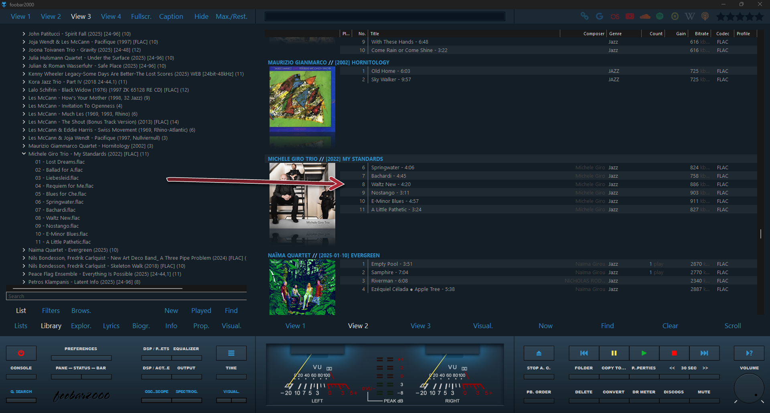Expand Lalo Schifrin - Black Widow folder
The height and width of the screenshot is (413, 770).
click(x=24, y=90)
